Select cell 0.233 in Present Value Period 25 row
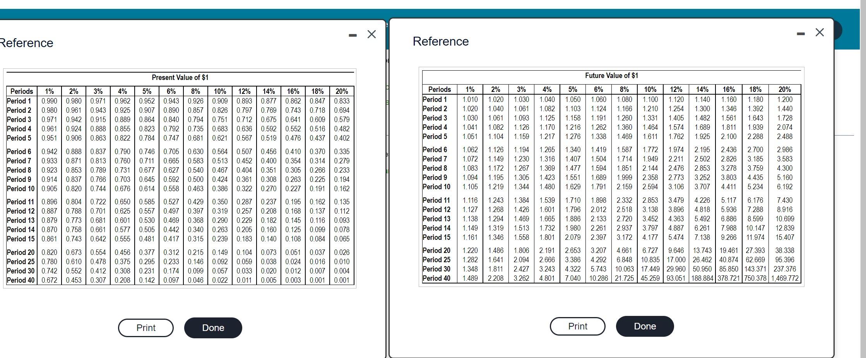Screen dimensions: 866x358 pos(171,262)
